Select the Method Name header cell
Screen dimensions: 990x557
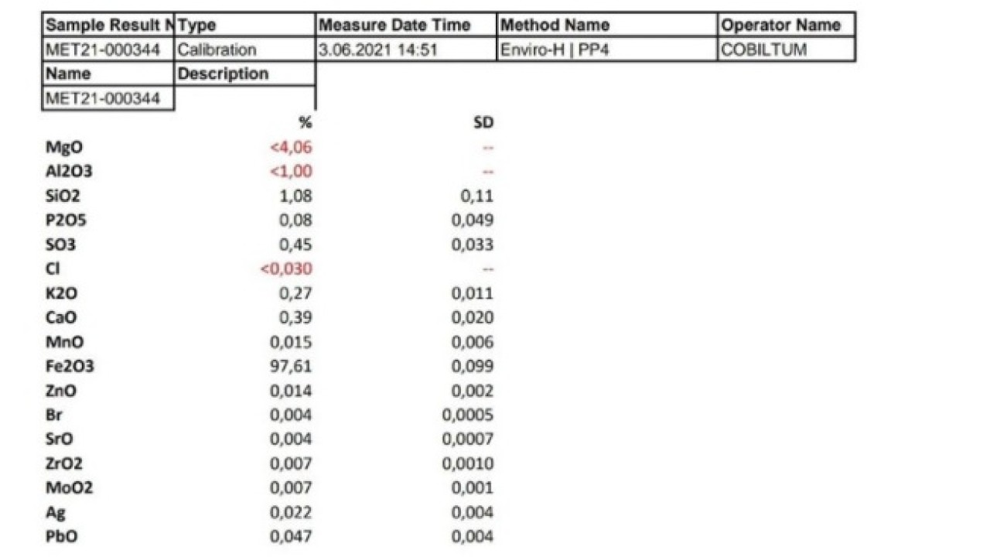(x=606, y=25)
